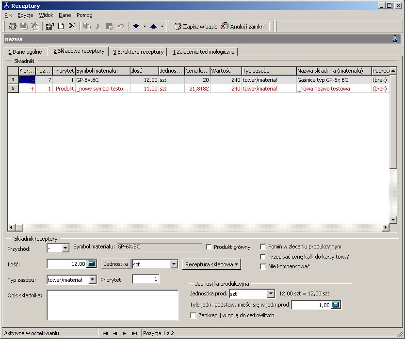Image resolution: width=405 pixels, height=339 pixels.
Task: Select row header 1 in the grid
Action: 13,80
